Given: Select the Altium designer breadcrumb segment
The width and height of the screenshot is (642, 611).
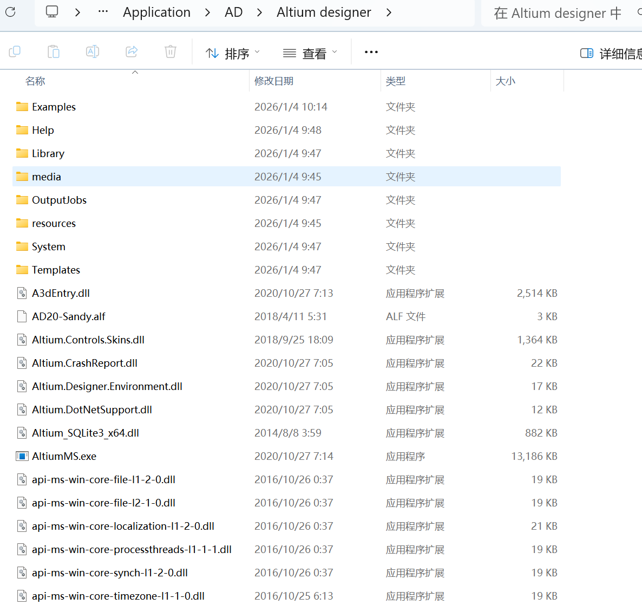Looking at the screenshot, I should [x=324, y=12].
